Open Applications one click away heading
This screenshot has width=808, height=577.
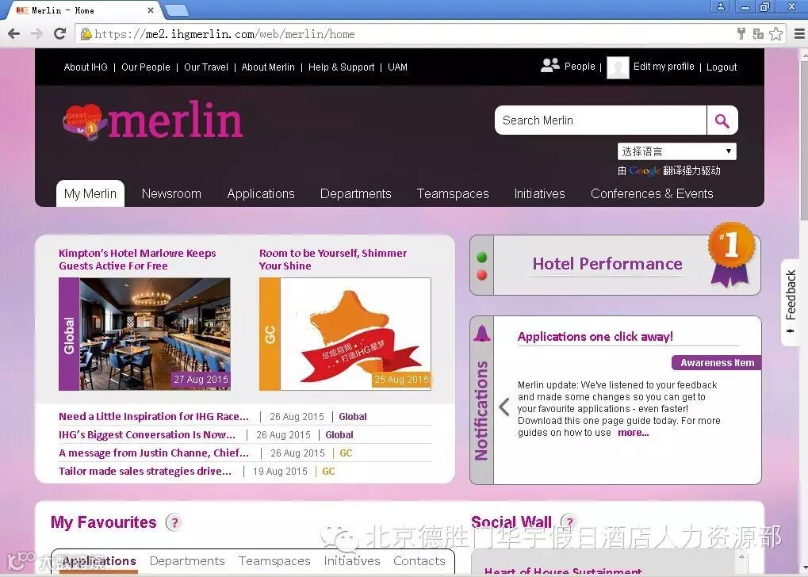pos(595,336)
